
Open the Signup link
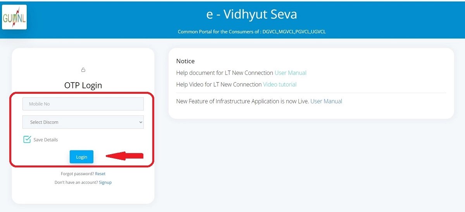coord(105,182)
